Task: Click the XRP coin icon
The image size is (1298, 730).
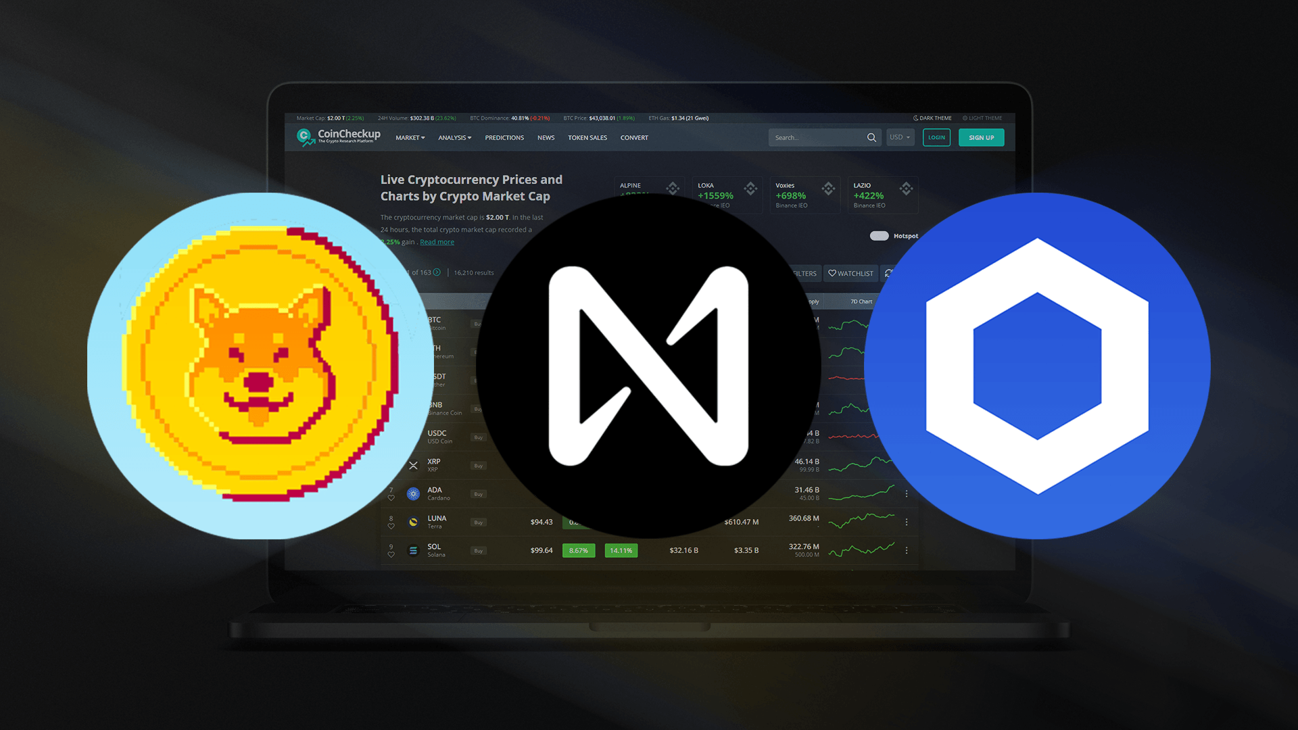Action: point(413,465)
